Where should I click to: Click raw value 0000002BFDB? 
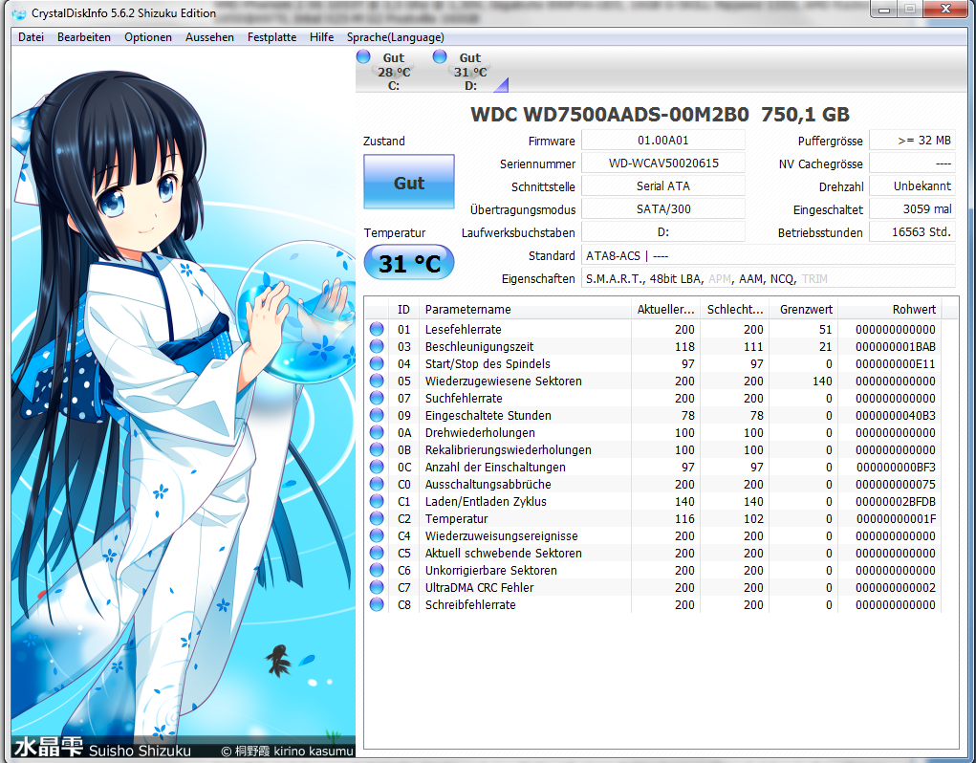895,502
